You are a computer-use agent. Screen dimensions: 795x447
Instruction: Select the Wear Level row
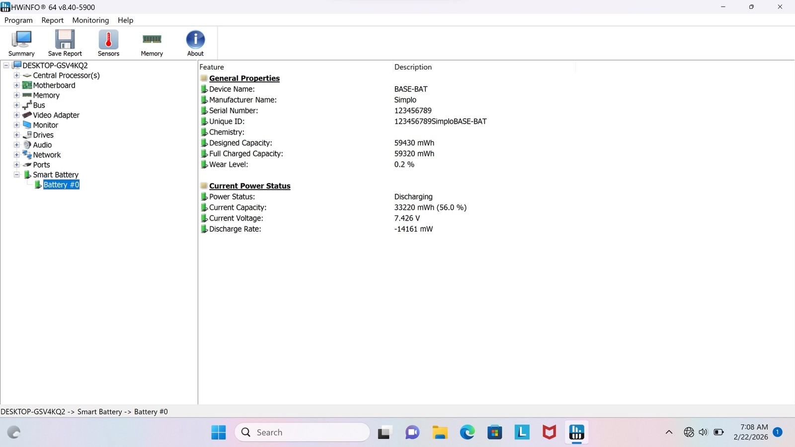click(x=388, y=164)
